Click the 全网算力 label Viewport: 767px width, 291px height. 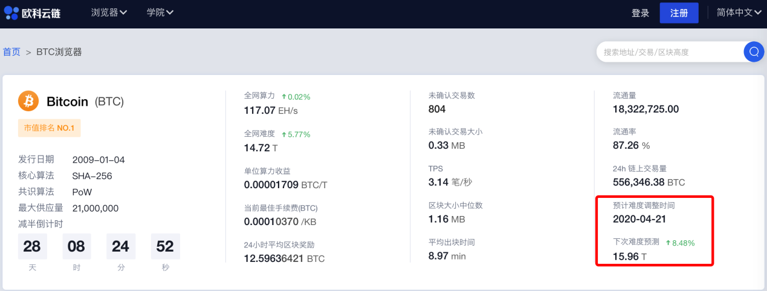260,96
